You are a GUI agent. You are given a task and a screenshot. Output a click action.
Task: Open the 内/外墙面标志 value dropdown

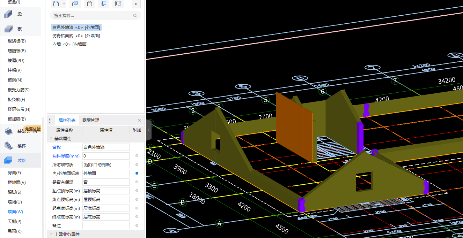[x=106, y=173]
